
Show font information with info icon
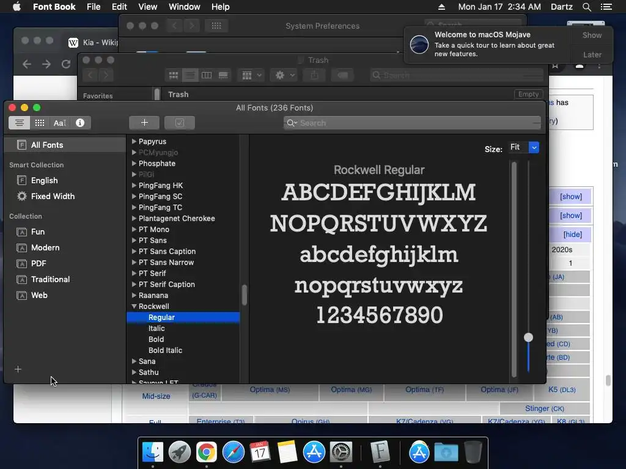point(80,123)
